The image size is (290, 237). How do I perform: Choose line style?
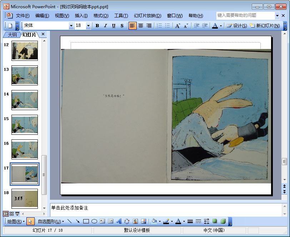(x=190, y=221)
